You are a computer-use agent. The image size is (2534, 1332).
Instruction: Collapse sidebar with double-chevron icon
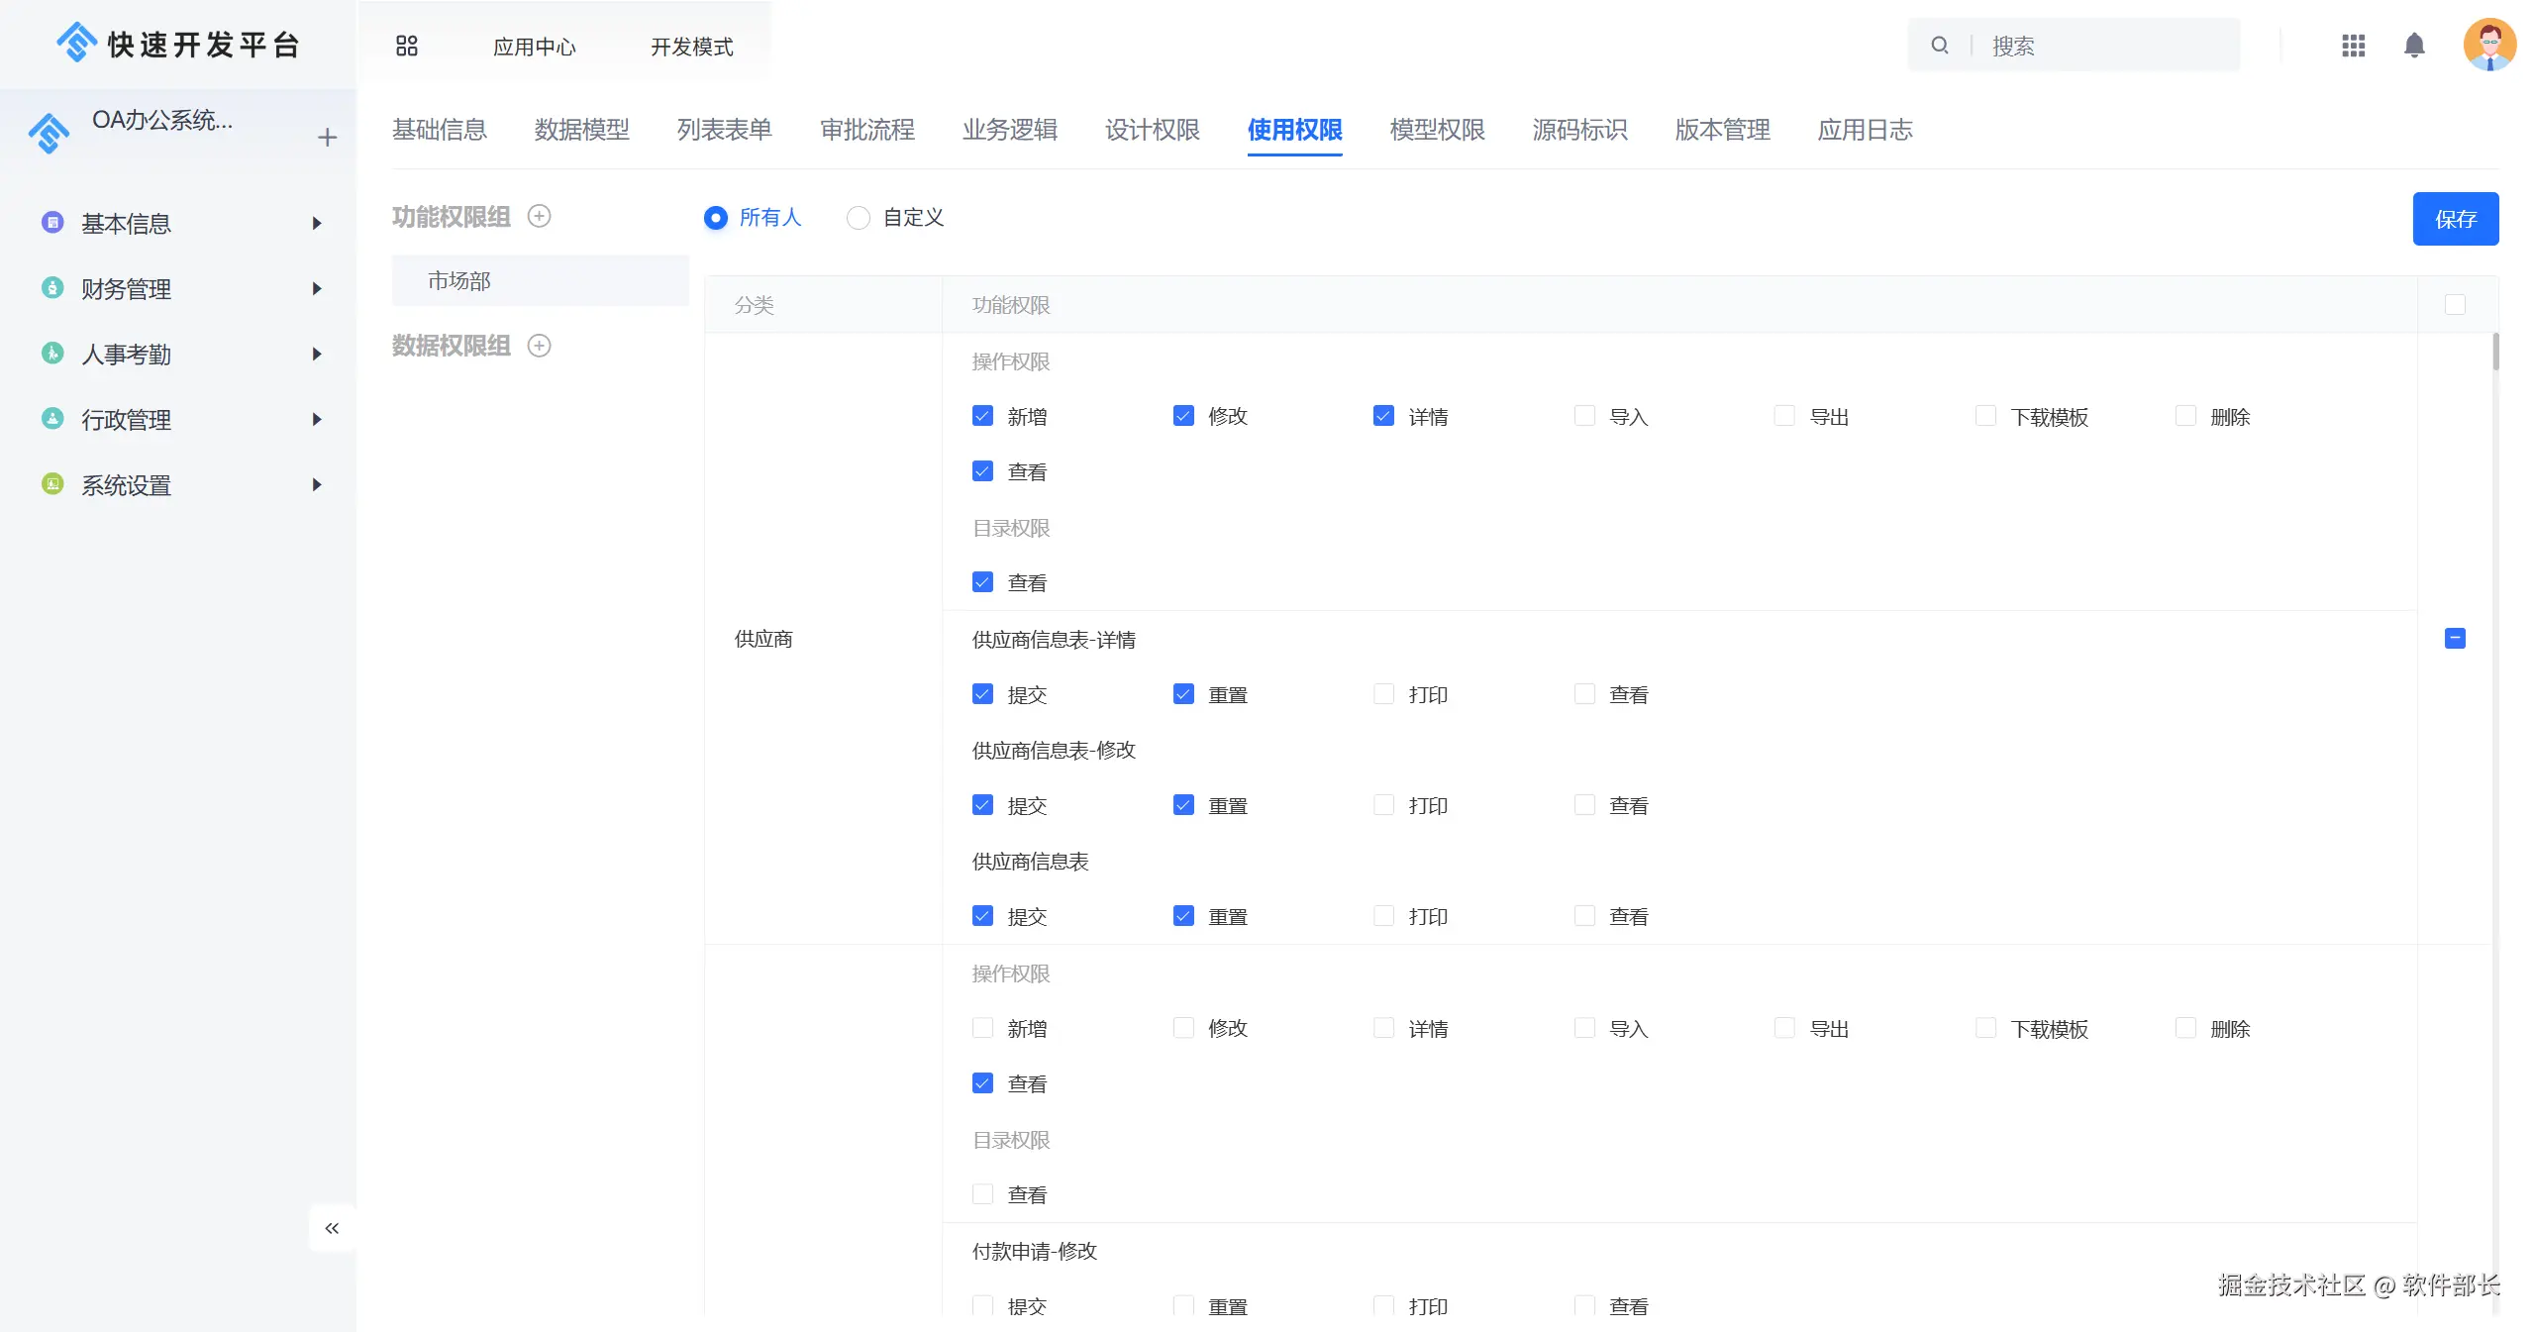click(332, 1228)
